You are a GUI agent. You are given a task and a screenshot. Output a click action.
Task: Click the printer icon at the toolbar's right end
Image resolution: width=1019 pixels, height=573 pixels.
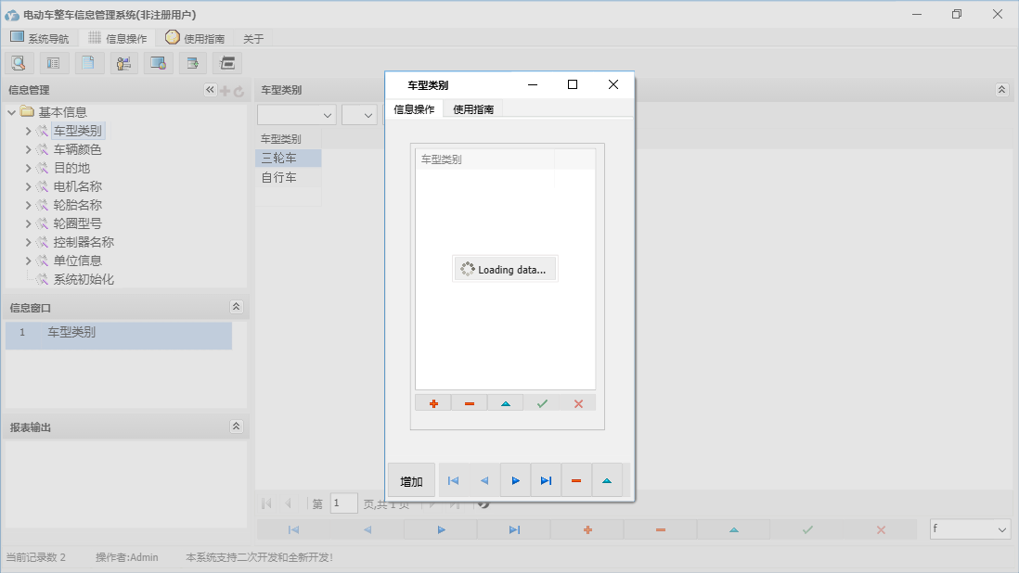(226, 62)
